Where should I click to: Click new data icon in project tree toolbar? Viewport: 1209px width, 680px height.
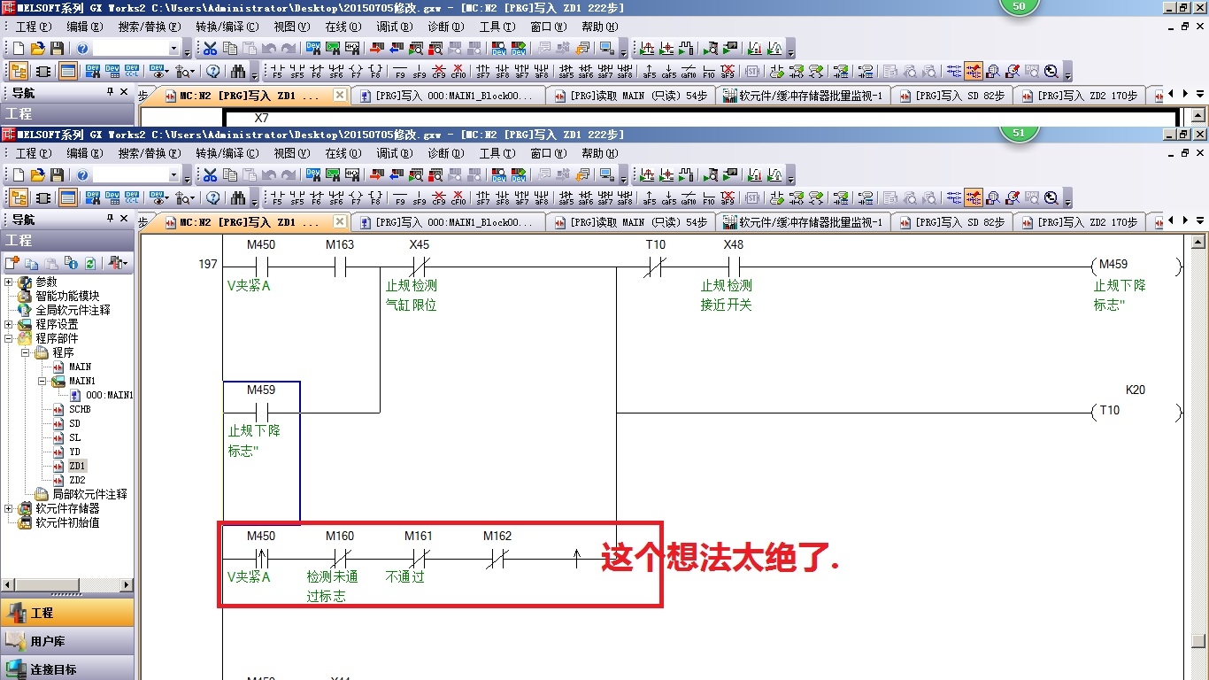(12, 264)
